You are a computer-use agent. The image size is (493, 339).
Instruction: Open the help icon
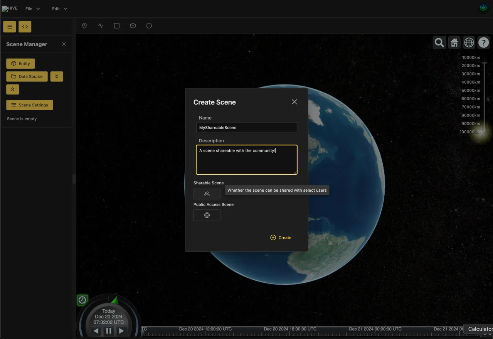pos(483,42)
